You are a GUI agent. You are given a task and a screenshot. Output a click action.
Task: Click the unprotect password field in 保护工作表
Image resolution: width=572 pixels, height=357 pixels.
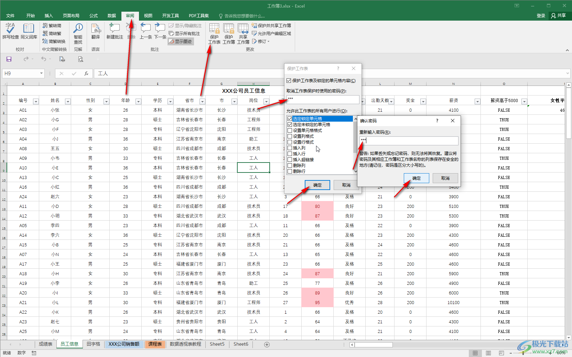(323, 100)
